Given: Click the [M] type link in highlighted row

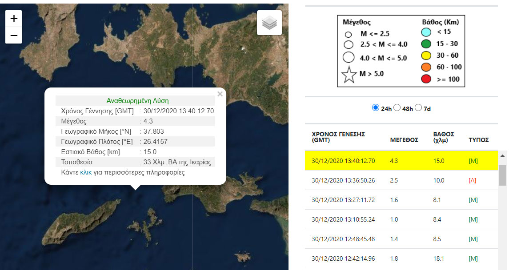Looking at the screenshot, I should (473, 161).
